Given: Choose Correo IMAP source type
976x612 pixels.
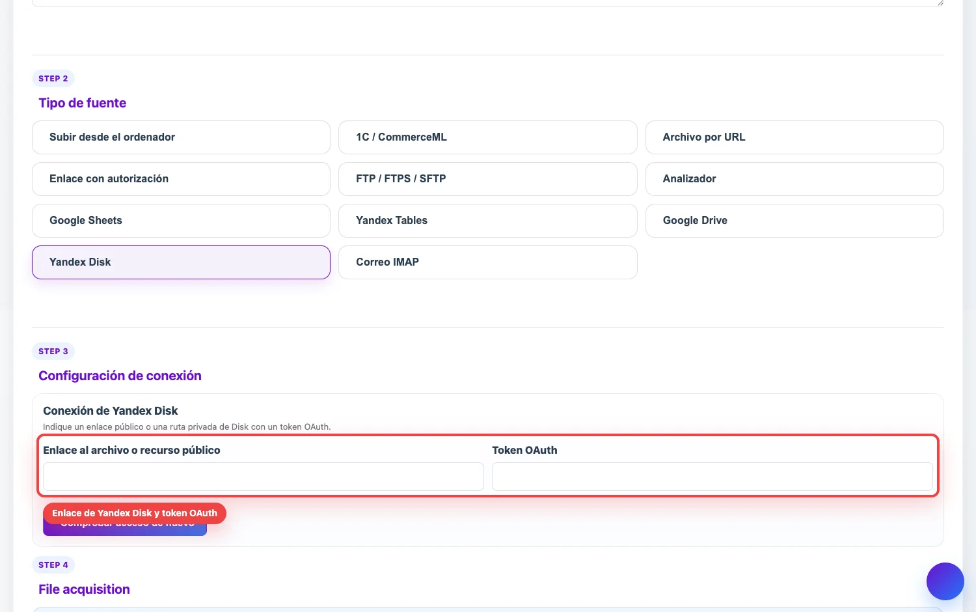Looking at the screenshot, I should pos(487,262).
